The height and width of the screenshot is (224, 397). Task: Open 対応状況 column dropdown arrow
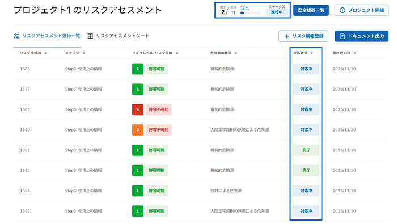(x=312, y=53)
